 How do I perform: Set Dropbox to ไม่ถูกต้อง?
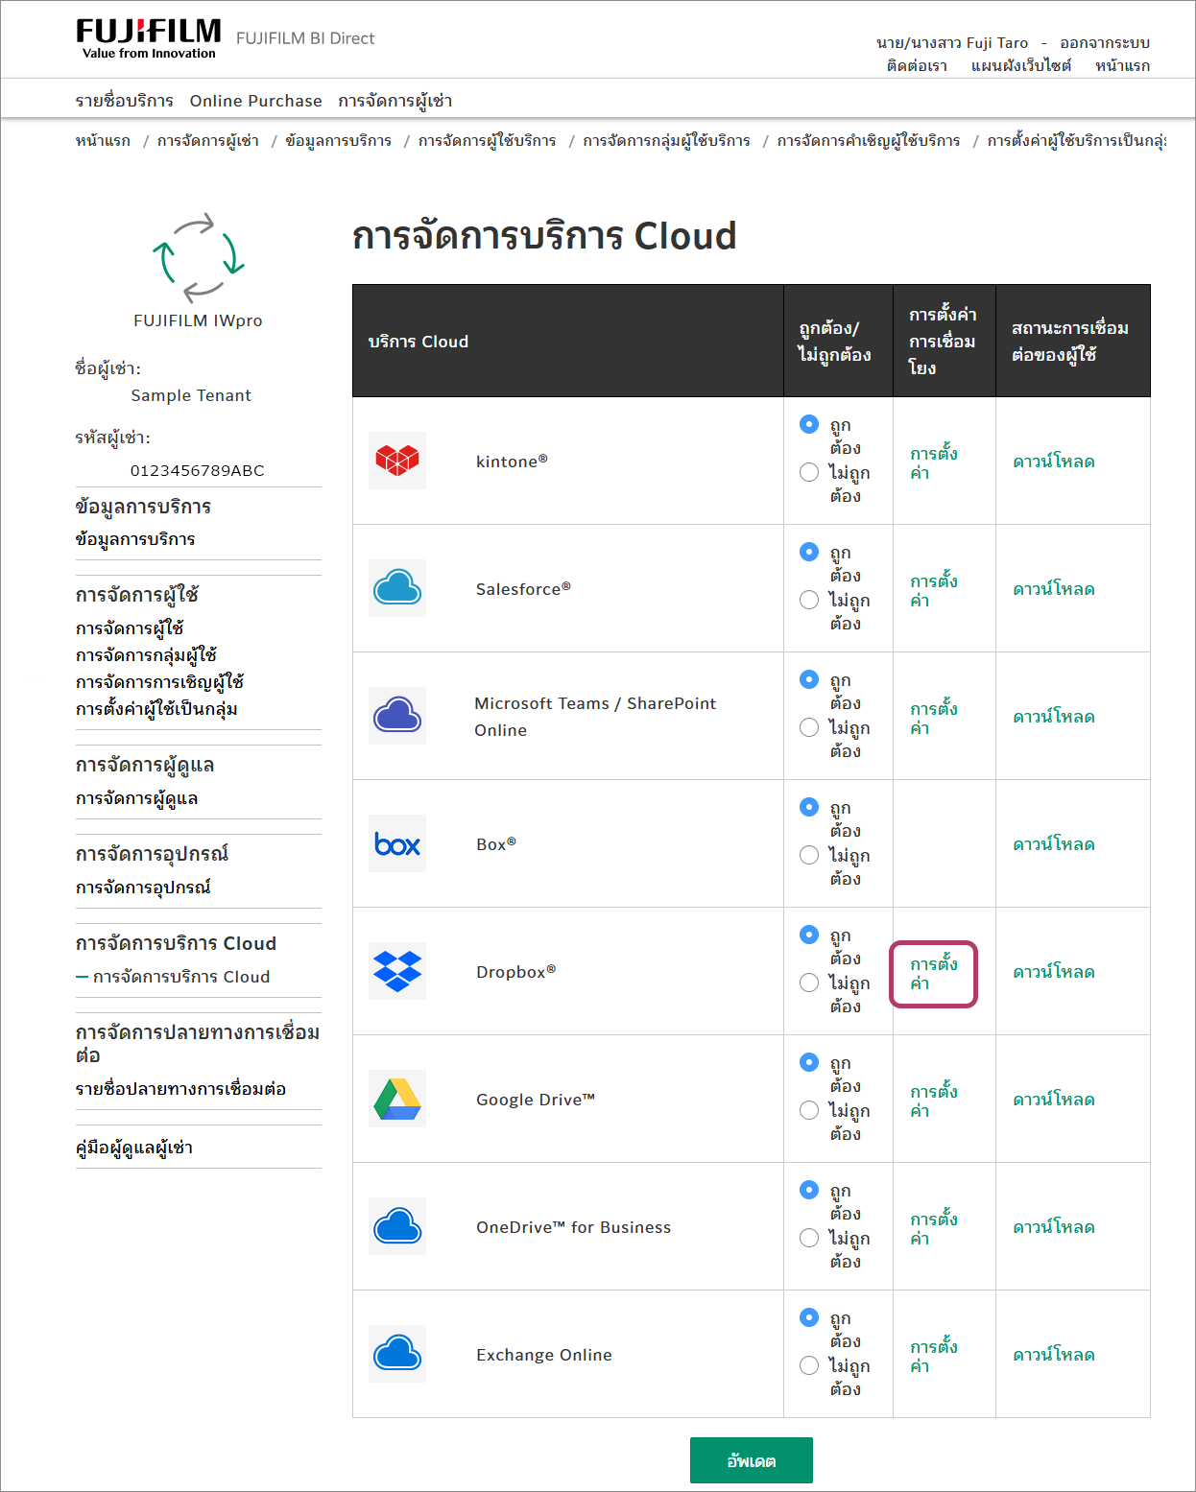click(x=809, y=983)
